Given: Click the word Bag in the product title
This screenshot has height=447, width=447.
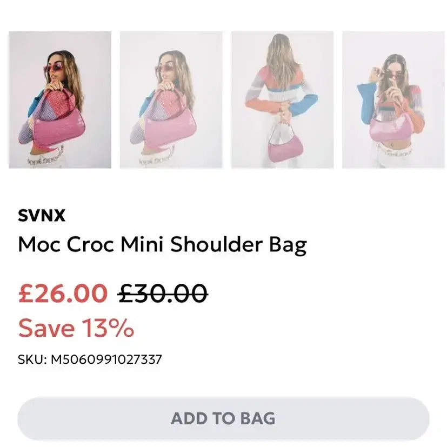Looking at the screenshot, I should tap(288, 246).
